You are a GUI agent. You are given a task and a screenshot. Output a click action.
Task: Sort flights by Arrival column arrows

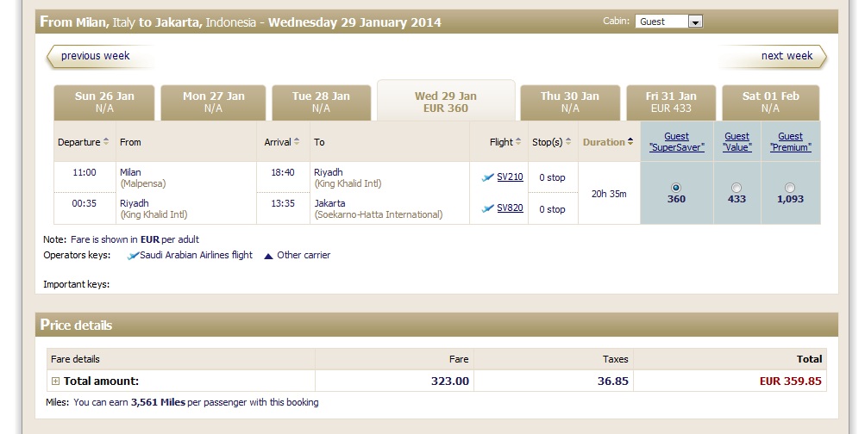coord(297,141)
